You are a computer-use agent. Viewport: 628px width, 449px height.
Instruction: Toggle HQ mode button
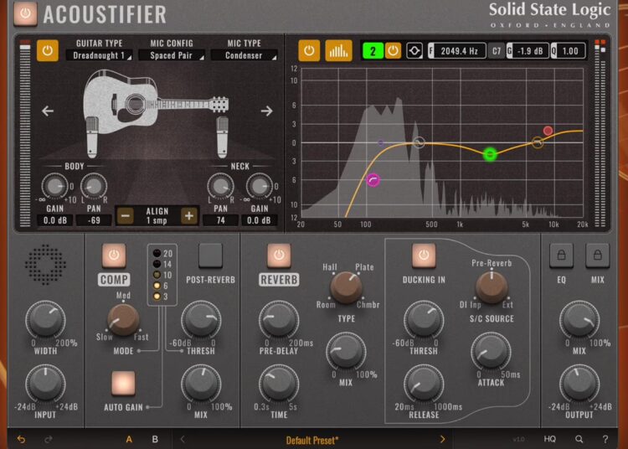[x=550, y=440]
